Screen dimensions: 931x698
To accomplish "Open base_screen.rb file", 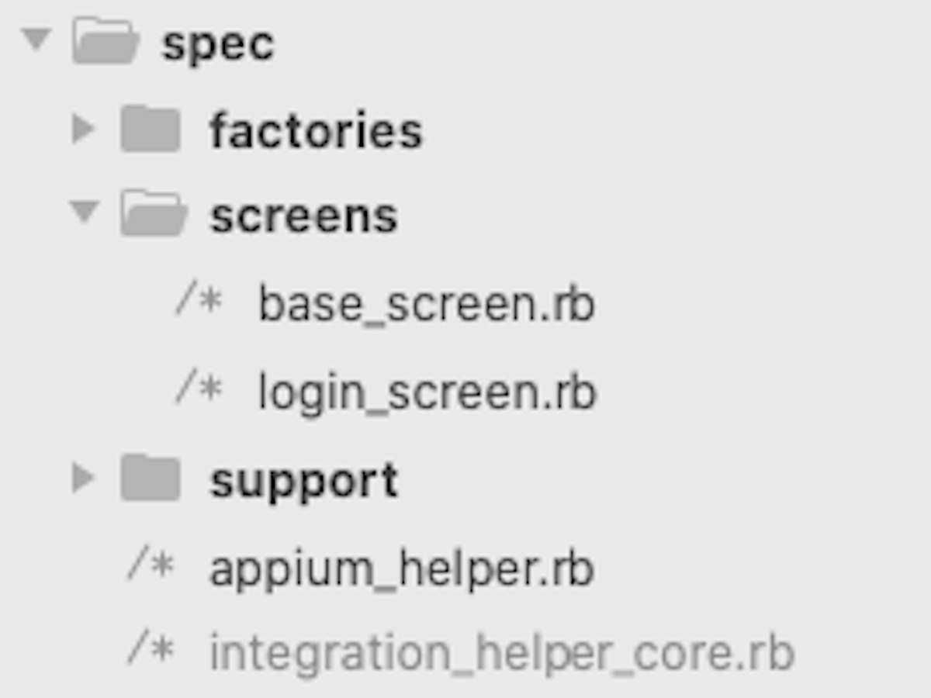I will click(x=427, y=304).
